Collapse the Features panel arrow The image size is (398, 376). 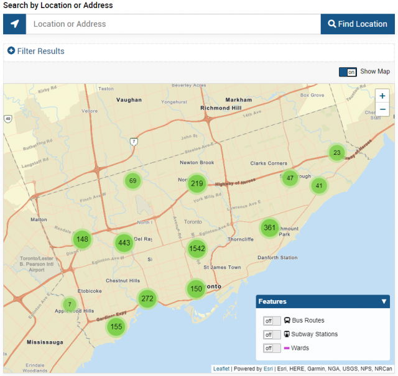[384, 301]
